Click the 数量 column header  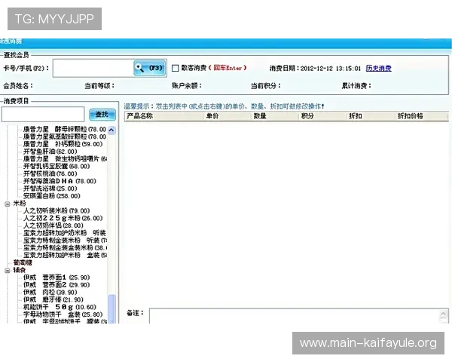tap(274, 116)
